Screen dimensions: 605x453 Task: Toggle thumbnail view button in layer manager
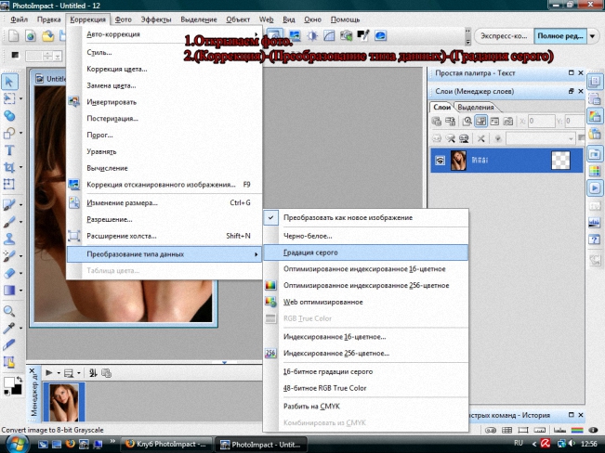coord(480,122)
